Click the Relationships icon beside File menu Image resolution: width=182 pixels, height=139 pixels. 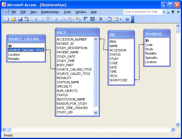click(7, 12)
